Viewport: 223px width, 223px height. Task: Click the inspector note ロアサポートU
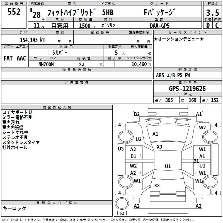17,112
